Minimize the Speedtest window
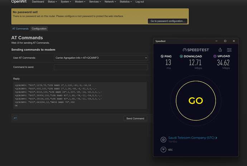This screenshot has height=166, width=247. point(217,41)
